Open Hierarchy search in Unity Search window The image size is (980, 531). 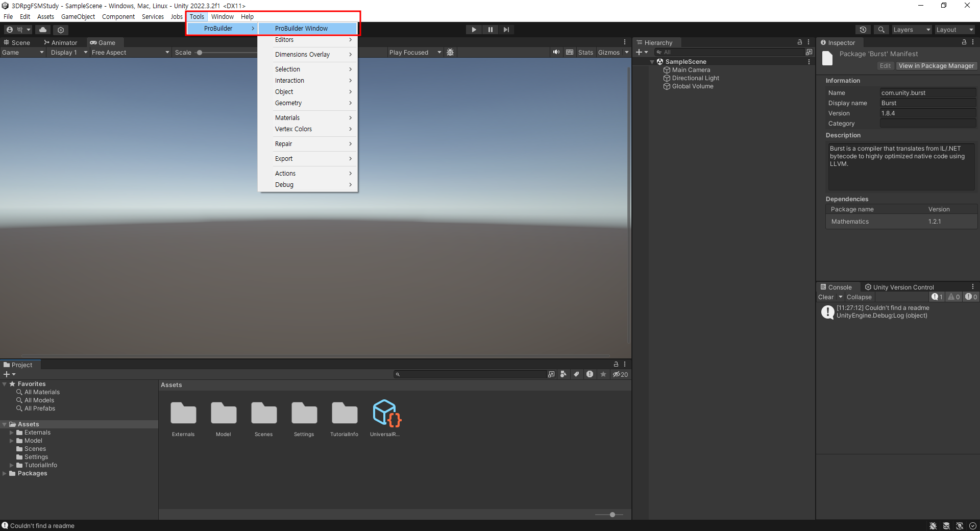(x=809, y=52)
